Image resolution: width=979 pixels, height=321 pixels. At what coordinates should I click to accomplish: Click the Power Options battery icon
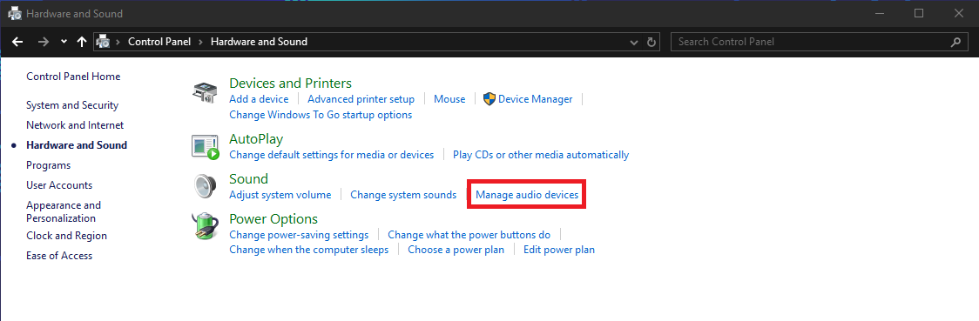(x=206, y=227)
